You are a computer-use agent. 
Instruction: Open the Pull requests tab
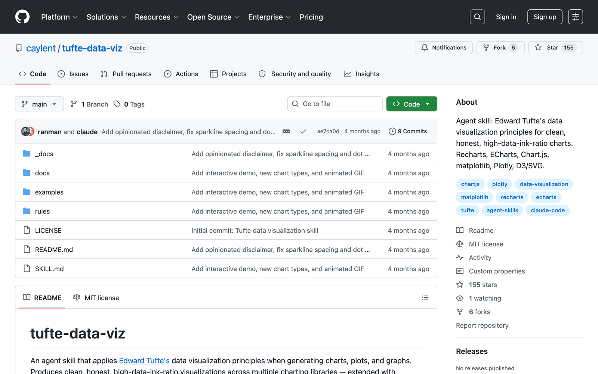coord(126,74)
